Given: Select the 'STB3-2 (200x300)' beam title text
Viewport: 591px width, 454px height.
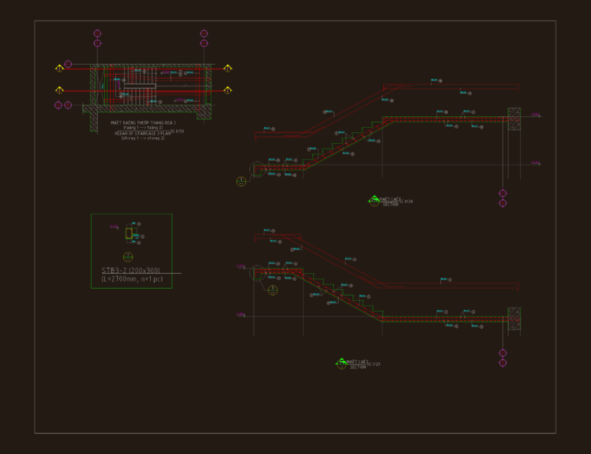Looking at the screenshot, I should (x=131, y=270).
